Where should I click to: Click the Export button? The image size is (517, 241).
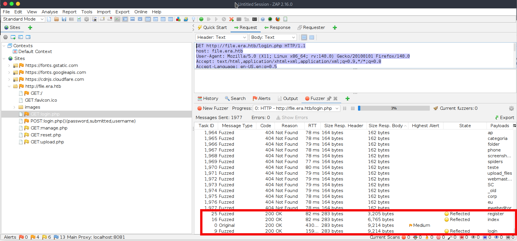pyautogui.click(x=505, y=118)
